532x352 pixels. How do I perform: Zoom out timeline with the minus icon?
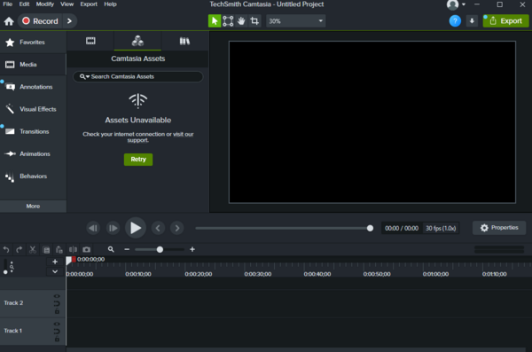click(127, 249)
